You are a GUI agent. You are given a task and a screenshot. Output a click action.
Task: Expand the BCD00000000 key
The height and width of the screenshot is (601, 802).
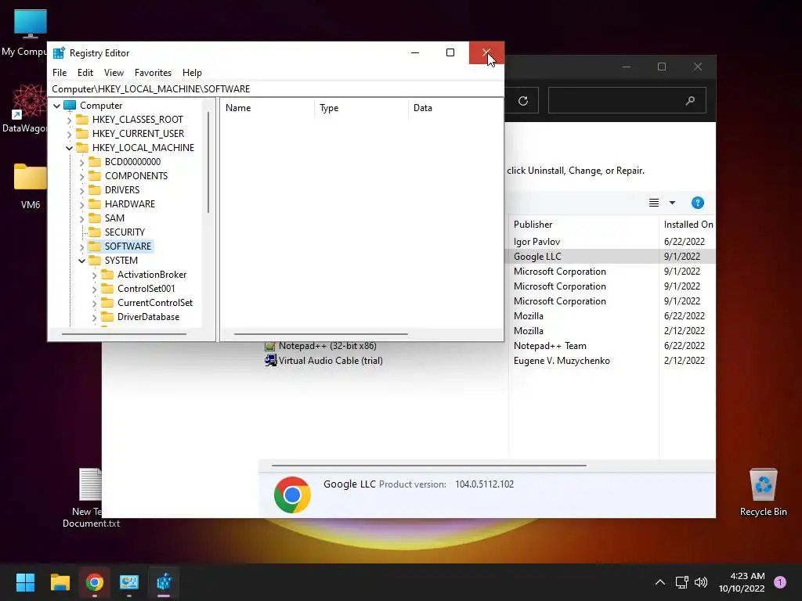[x=81, y=163]
